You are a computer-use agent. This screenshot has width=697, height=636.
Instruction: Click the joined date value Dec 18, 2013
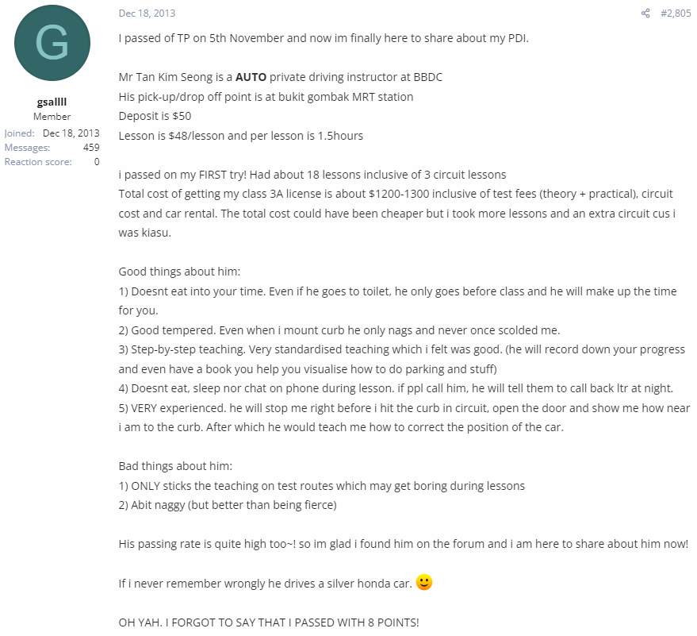click(71, 133)
